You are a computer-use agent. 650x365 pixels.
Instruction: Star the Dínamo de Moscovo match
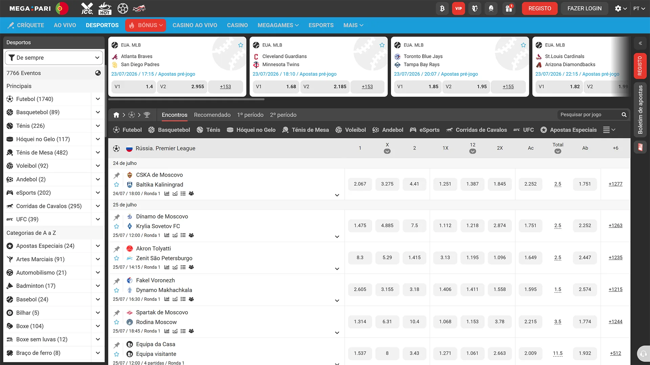116,226
